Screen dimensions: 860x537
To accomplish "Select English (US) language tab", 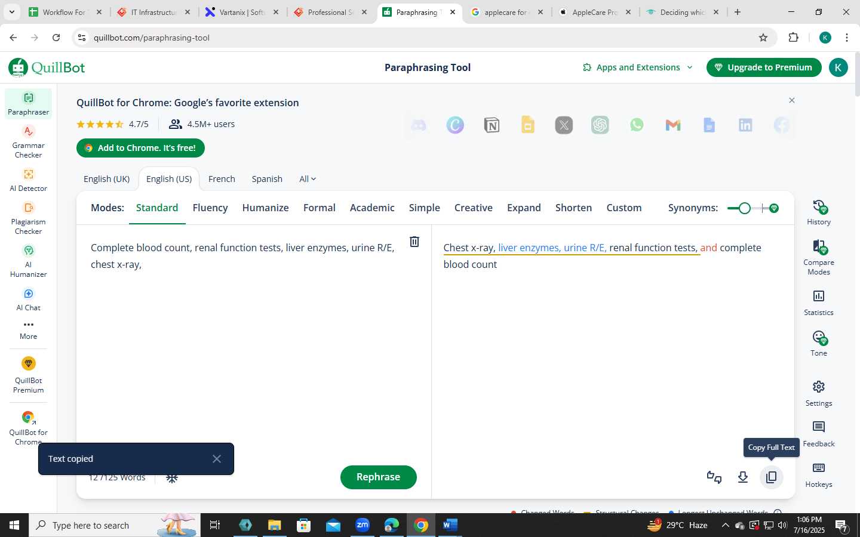I will pos(169,179).
